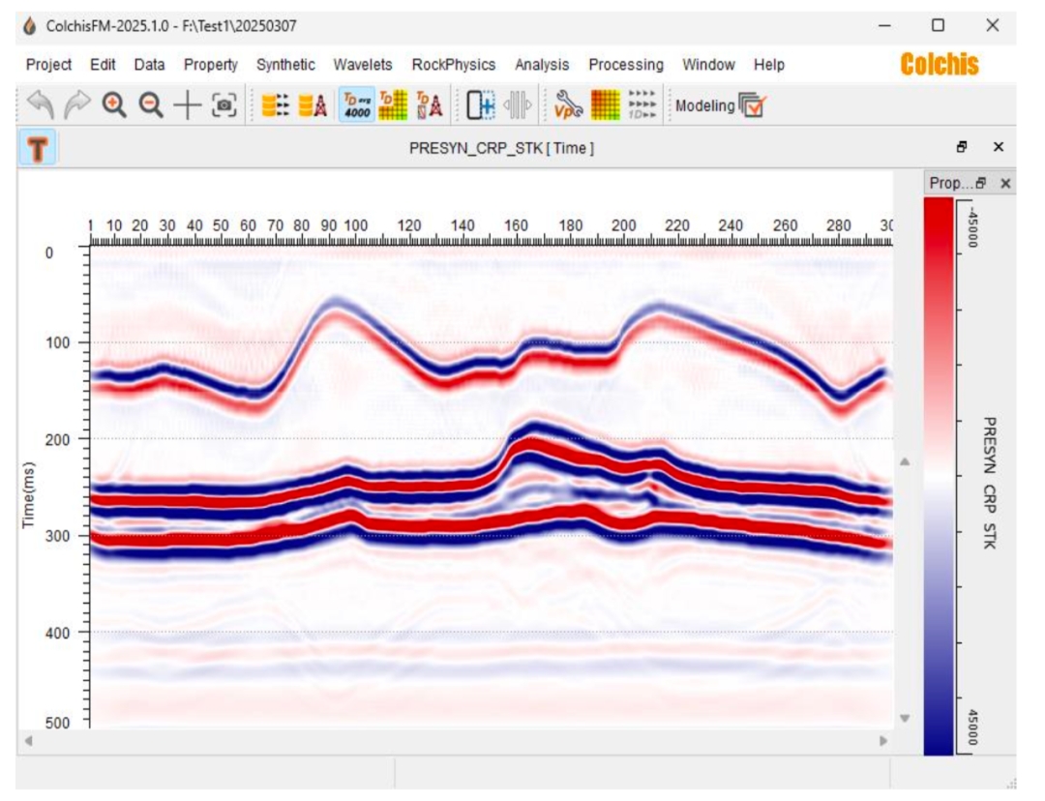
Task: Click the Vp wrench velocity tool icon
Action: click(568, 105)
